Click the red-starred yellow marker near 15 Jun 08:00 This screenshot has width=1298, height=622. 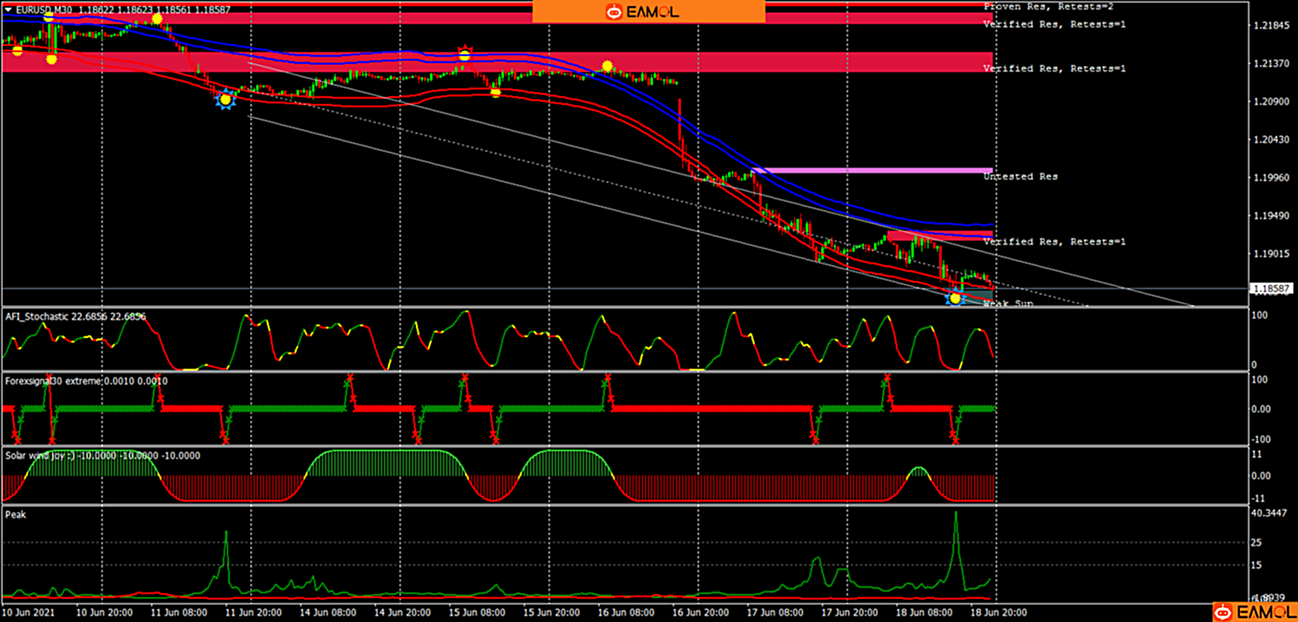pos(464,54)
